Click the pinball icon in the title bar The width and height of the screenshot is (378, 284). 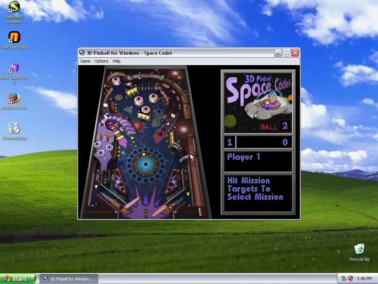pyautogui.click(x=82, y=53)
